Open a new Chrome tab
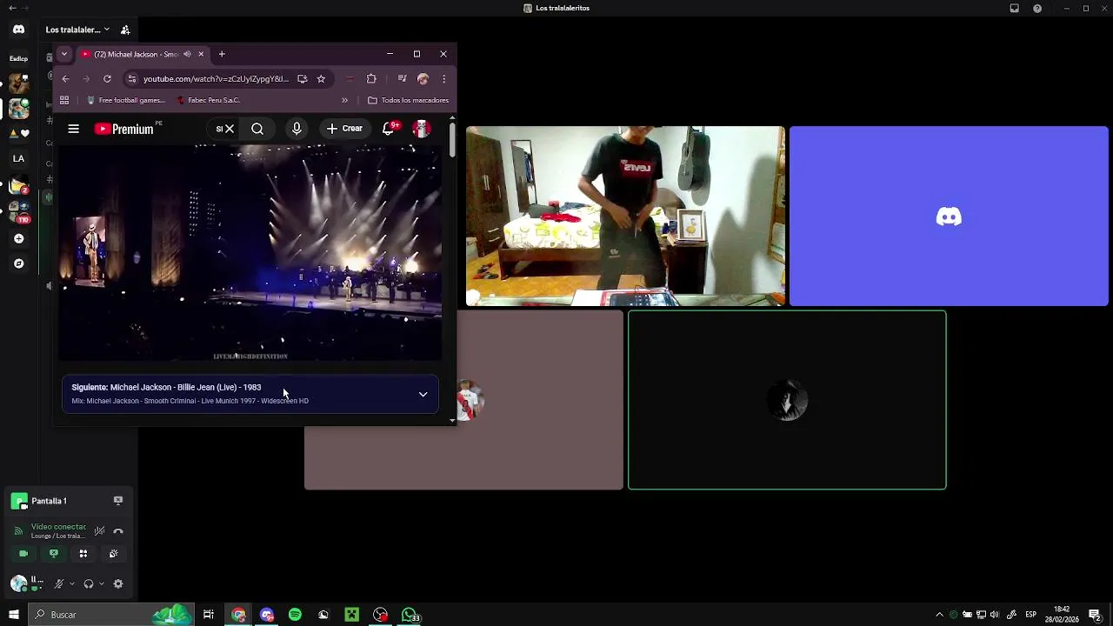 [222, 54]
